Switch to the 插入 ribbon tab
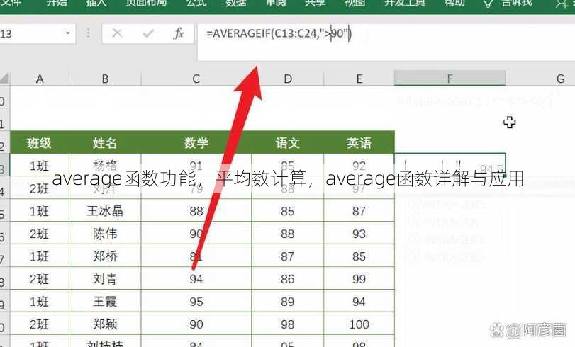This screenshot has height=347, width=575. coord(96,4)
